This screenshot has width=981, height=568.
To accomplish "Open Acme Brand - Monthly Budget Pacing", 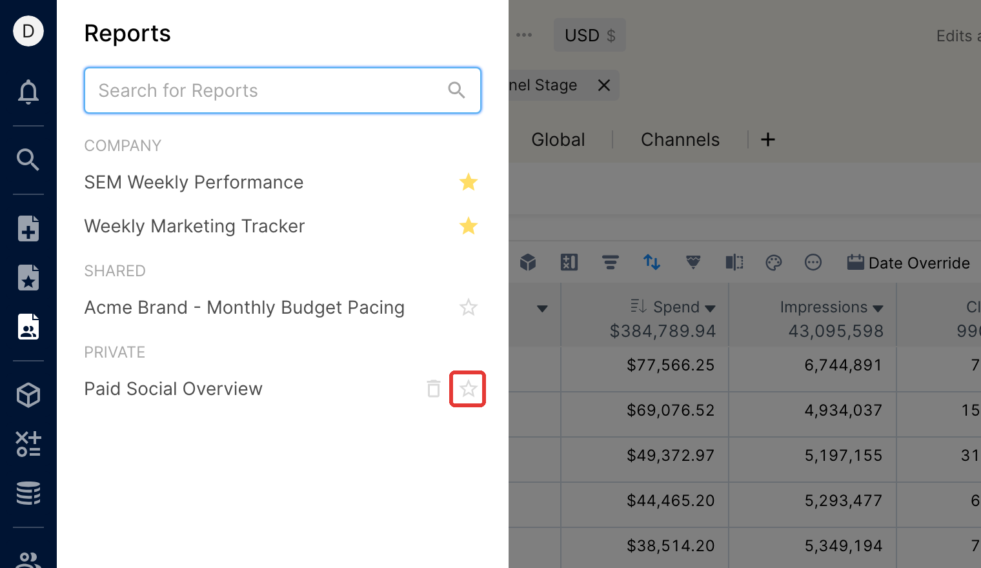I will tap(245, 307).
